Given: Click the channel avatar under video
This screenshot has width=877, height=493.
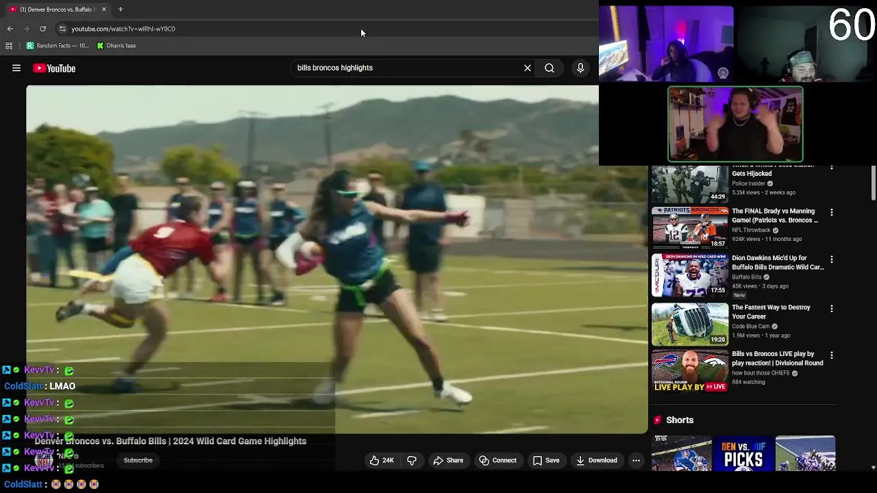Looking at the screenshot, I should coord(44,460).
